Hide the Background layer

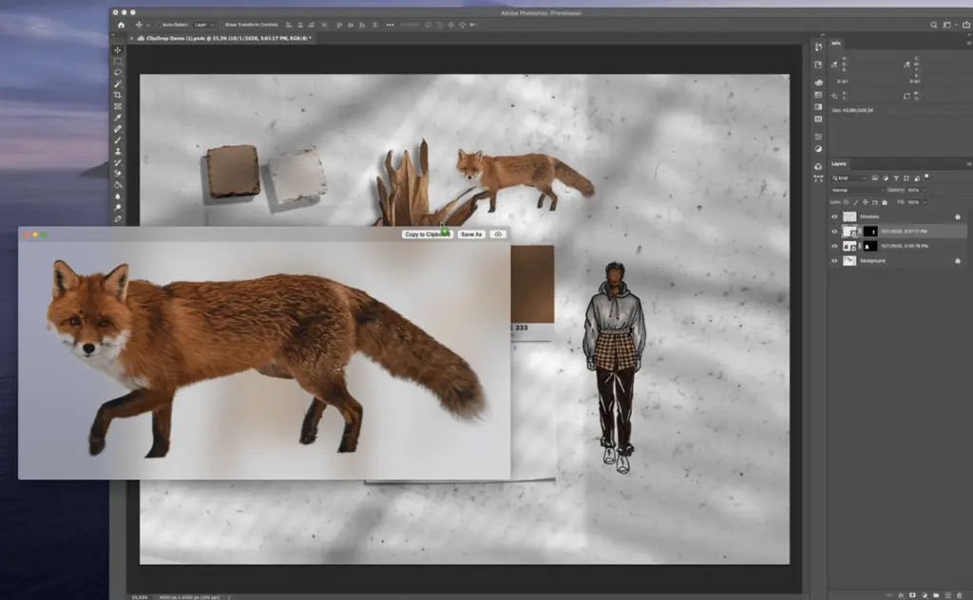[x=834, y=261]
